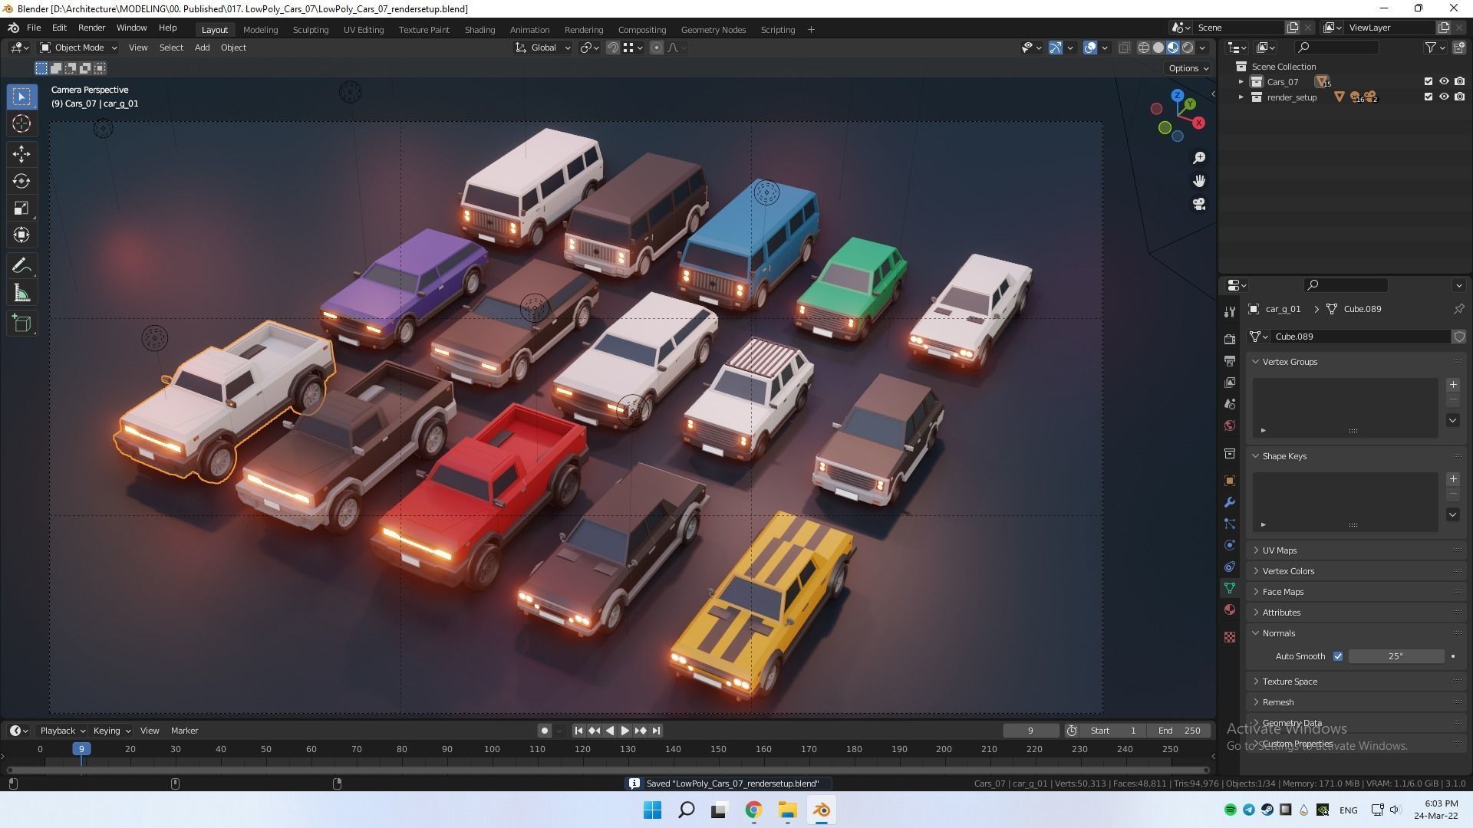Open the Texture properties tab
This screenshot has height=828, width=1473.
coord(1230,637)
